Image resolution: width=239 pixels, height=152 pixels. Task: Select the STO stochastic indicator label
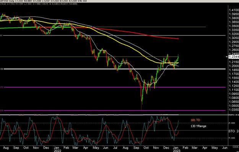[x=232, y=131]
